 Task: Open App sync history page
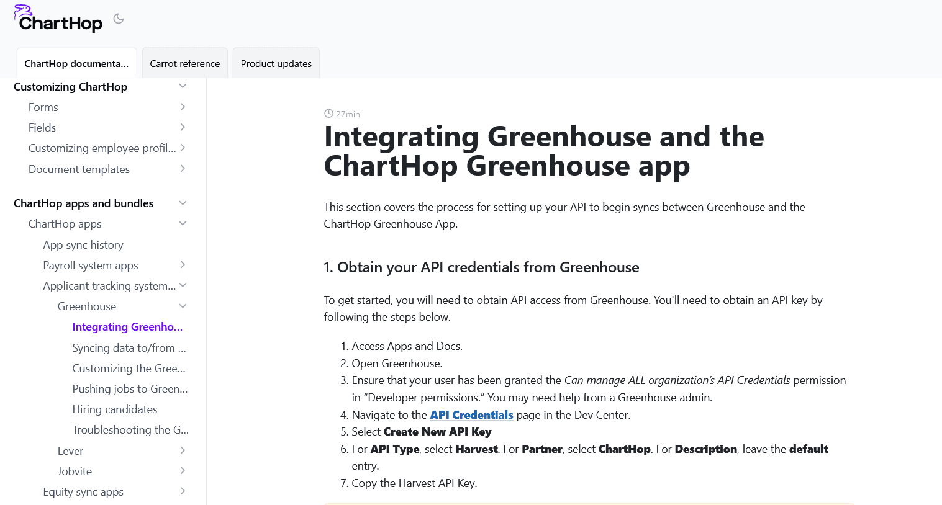pyautogui.click(x=83, y=245)
